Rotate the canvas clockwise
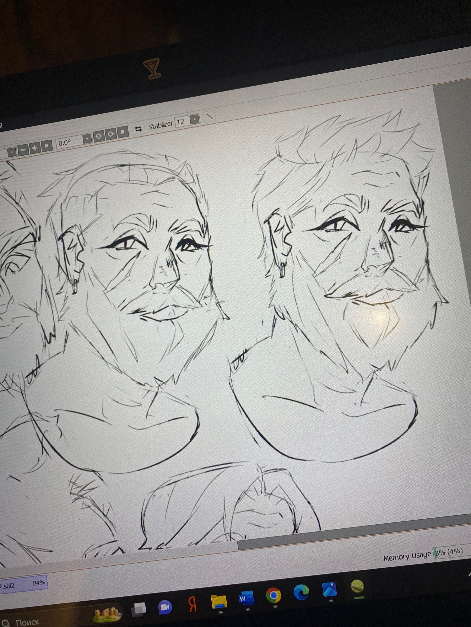 pyautogui.click(x=111, y=135)
